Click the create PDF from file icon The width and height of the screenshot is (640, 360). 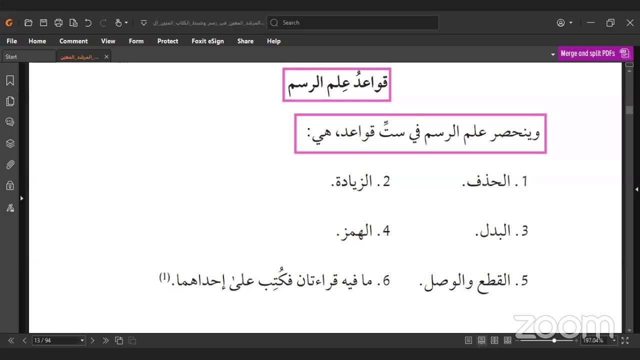coord(73,22)
